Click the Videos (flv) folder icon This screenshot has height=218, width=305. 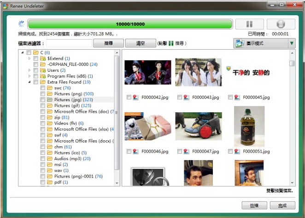[x=50, y=123]
